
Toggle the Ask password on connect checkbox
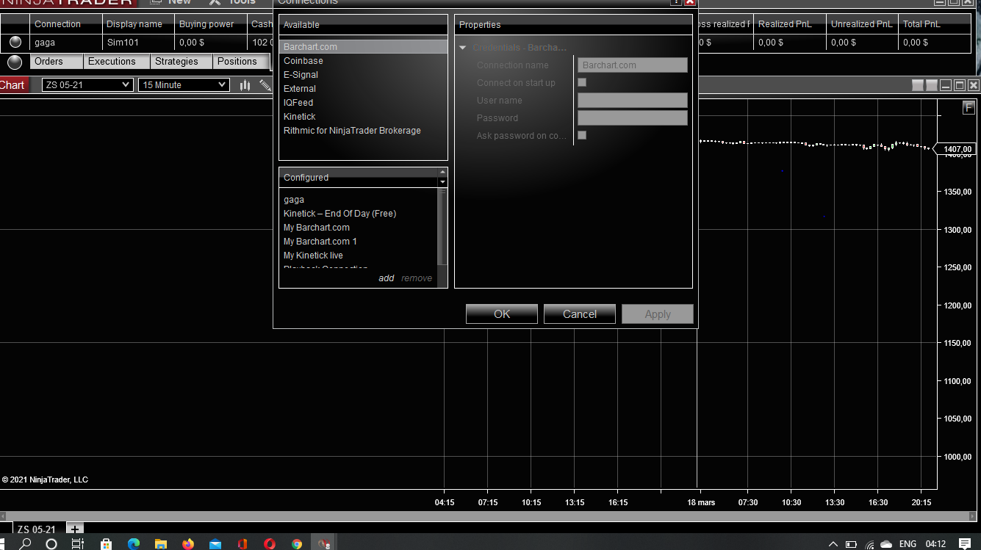click(x=582, y=135)
